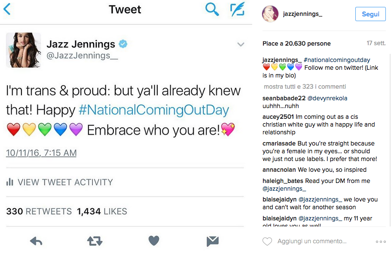
Task: Open the tweet timestamp link
Action: pyautogui.click(x=41, y=153)
